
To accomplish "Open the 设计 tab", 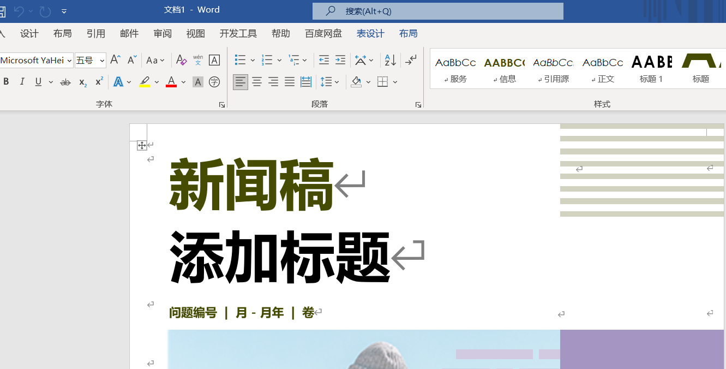I will tap(29, 33).
